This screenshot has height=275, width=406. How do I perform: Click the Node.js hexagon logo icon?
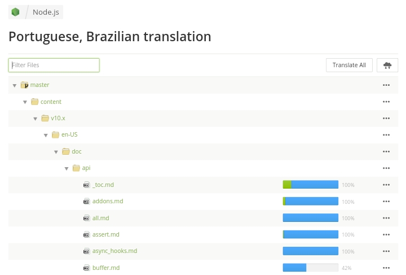[15, 12]
